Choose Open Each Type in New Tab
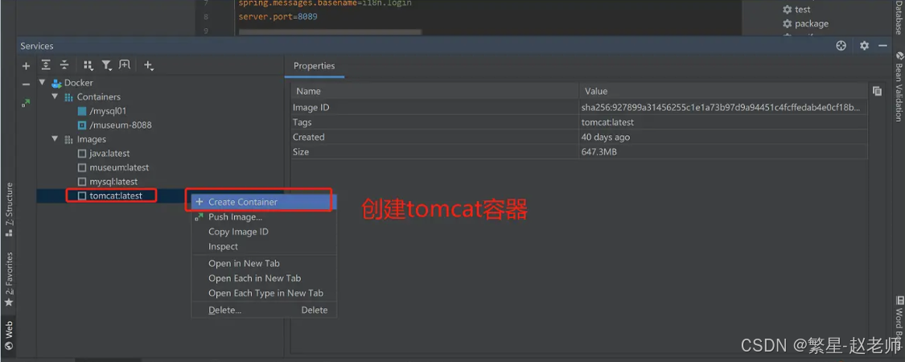This screenshot has height=362, width=905. click(264, 294)
